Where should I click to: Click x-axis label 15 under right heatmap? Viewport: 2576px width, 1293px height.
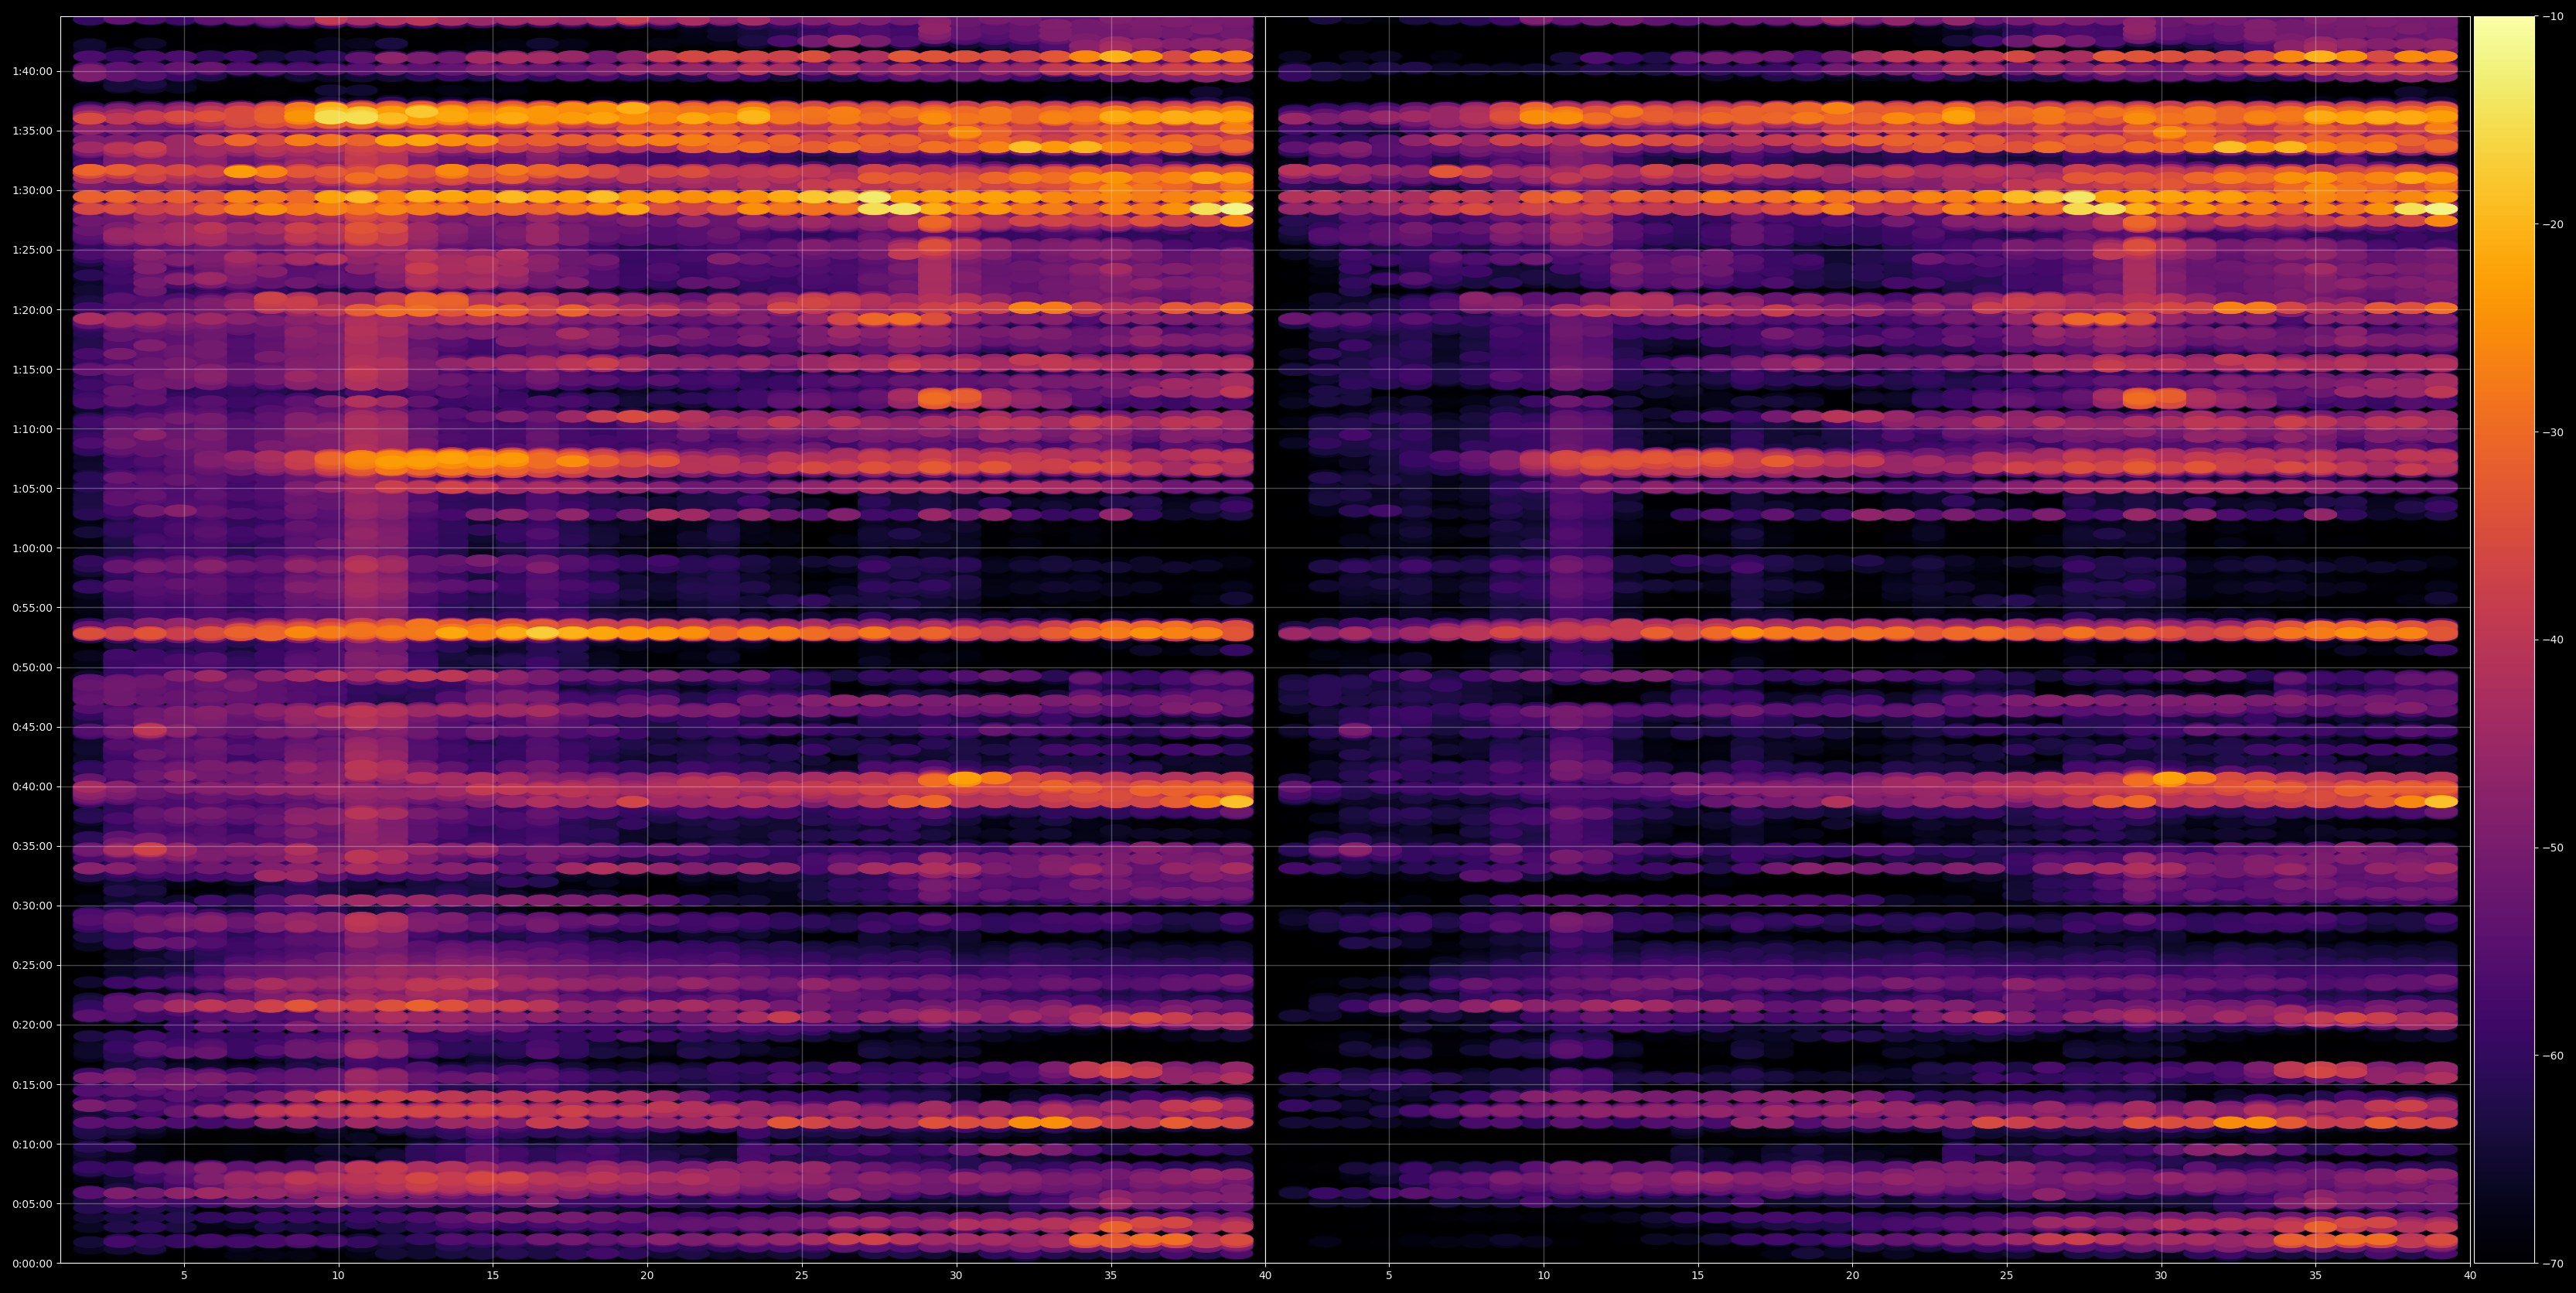(x=1698, y=1276)
